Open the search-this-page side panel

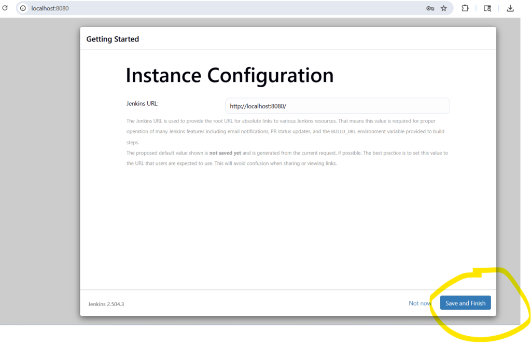[x=487, y=8]
